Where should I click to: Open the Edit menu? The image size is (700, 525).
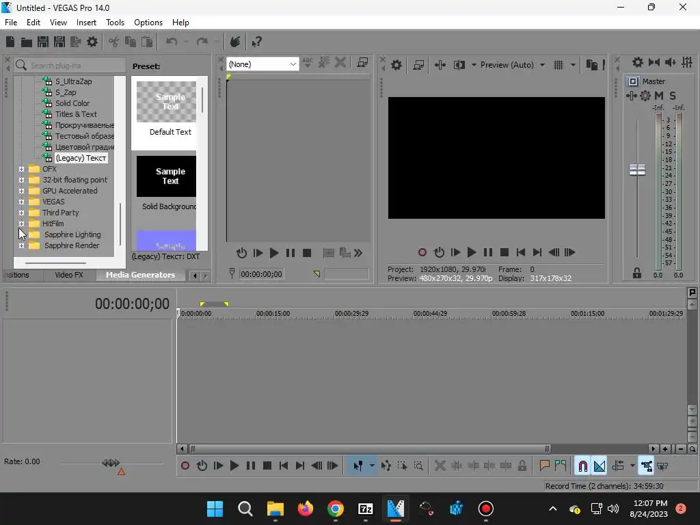tap(33, 23)
